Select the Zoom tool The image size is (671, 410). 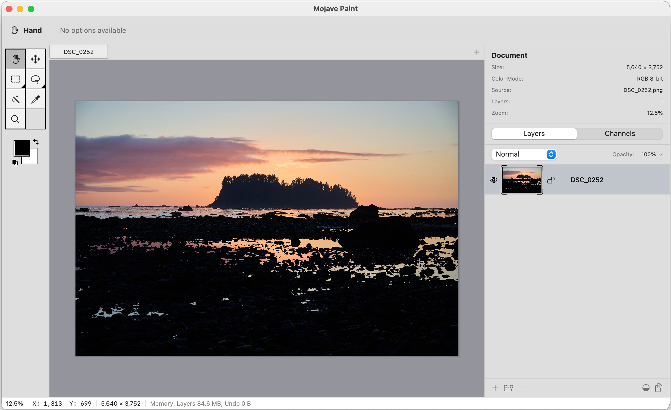tap(15, 119)
